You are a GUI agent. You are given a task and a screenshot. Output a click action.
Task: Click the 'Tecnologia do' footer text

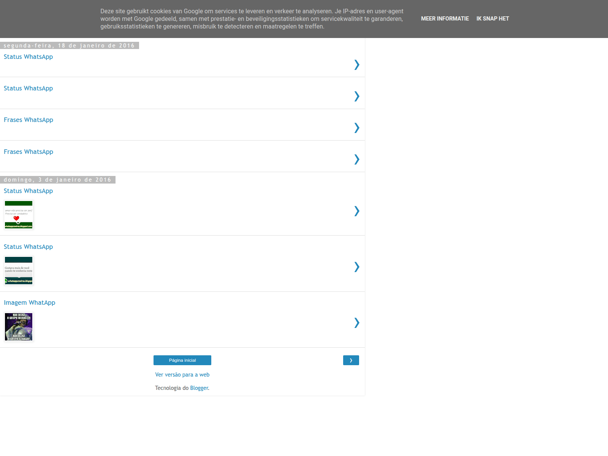(172, 388)
